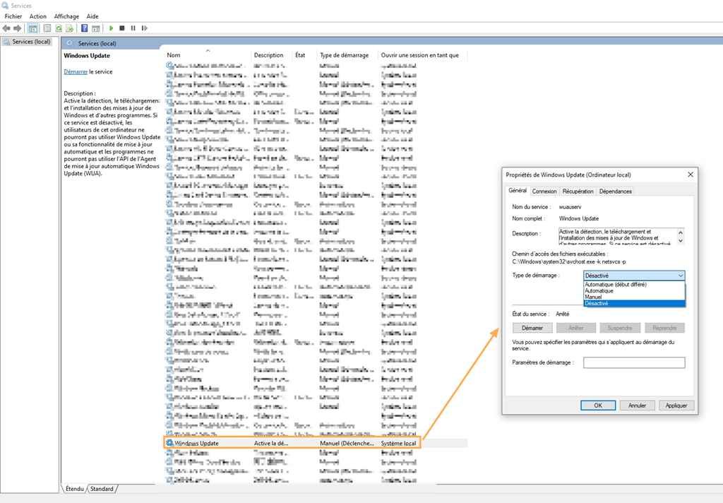The image size is (723, 503).
Task: Sort by the Description column header
Action: tap(269, 55)
